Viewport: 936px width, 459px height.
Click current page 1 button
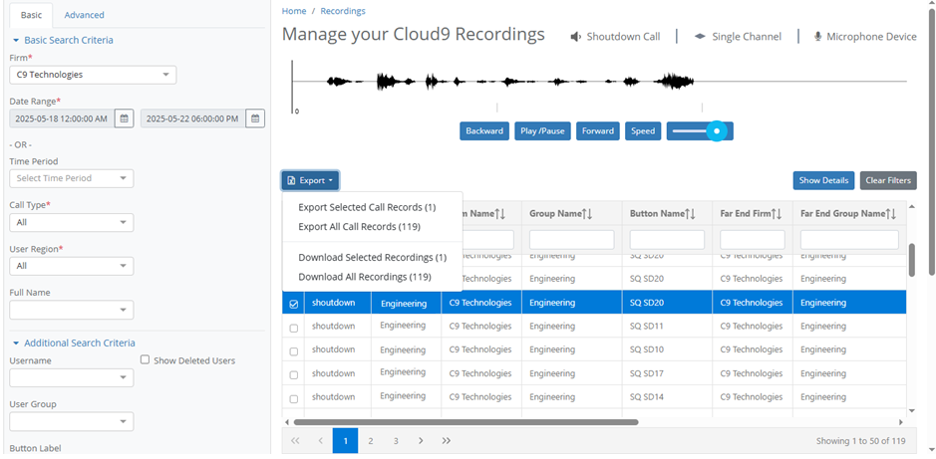pyautogui.click(x=345, y=440)
